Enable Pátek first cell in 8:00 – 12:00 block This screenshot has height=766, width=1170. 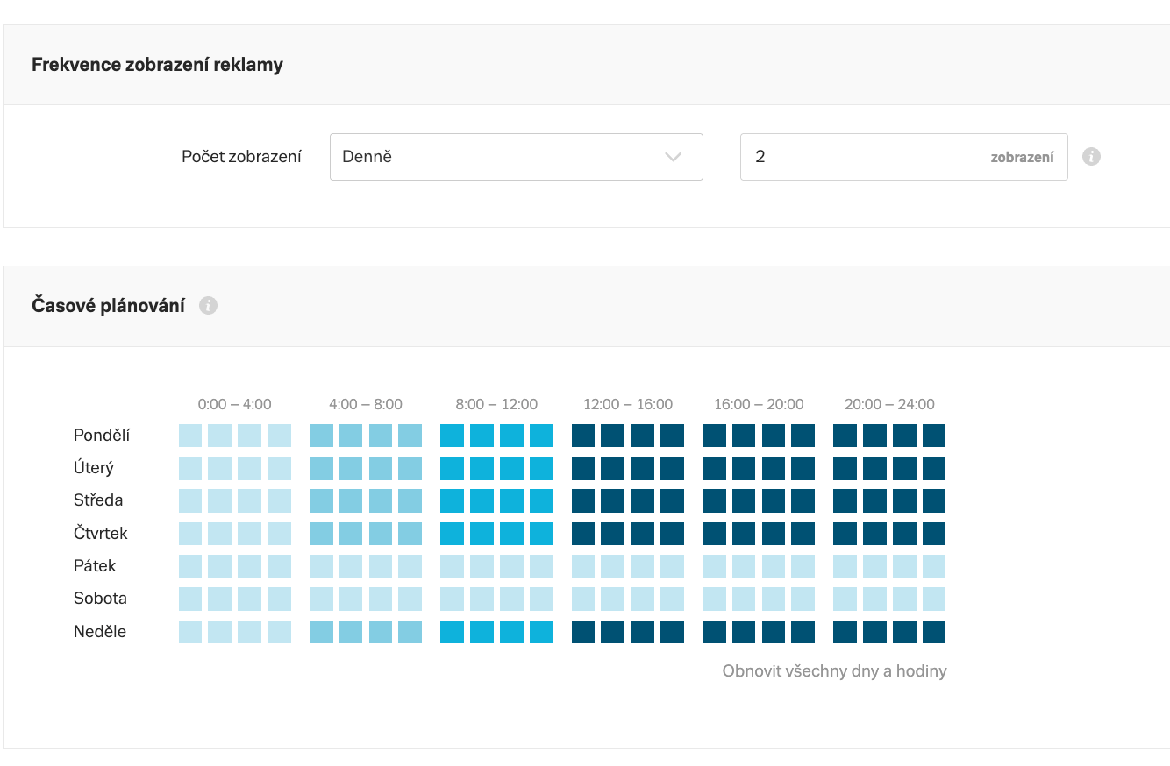[x=452, y=566]
